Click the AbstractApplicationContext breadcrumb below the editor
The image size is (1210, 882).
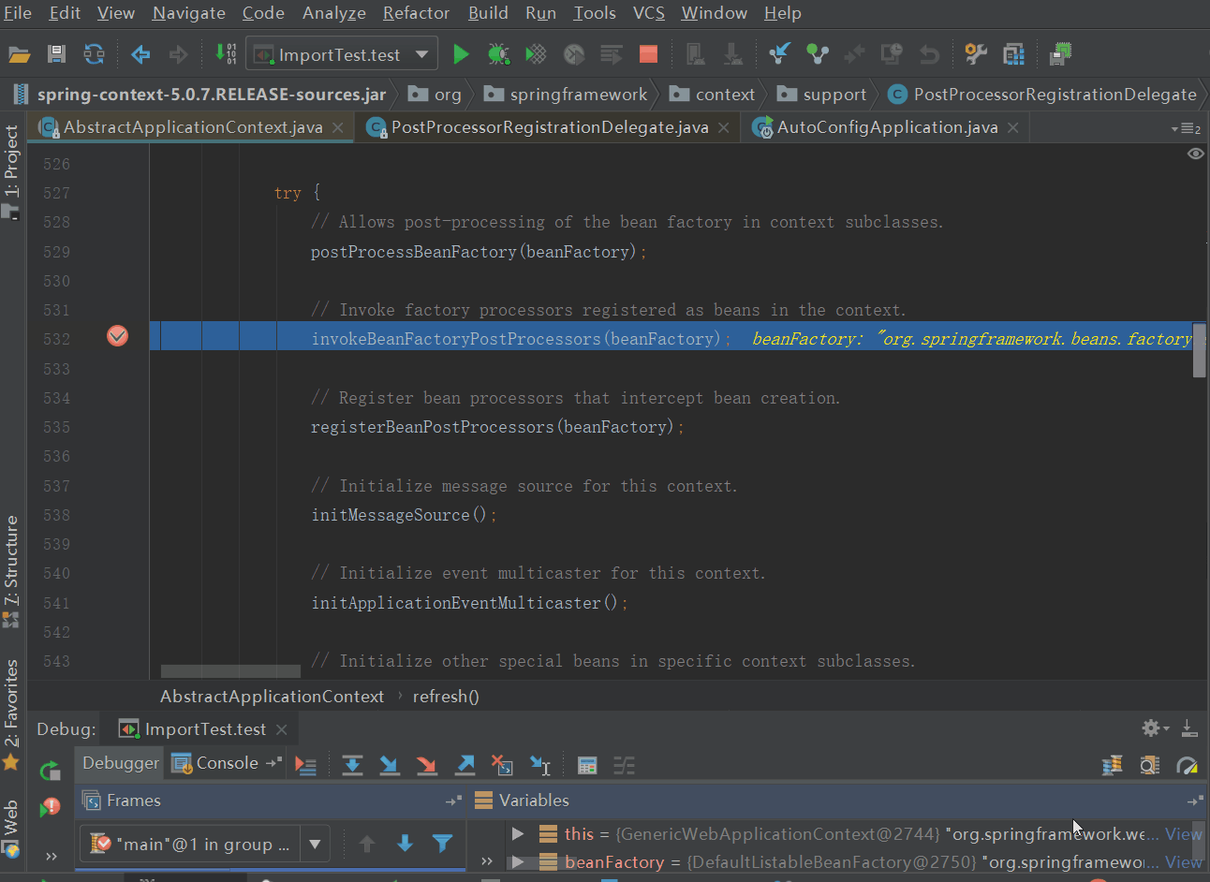[x=272, y=697]
